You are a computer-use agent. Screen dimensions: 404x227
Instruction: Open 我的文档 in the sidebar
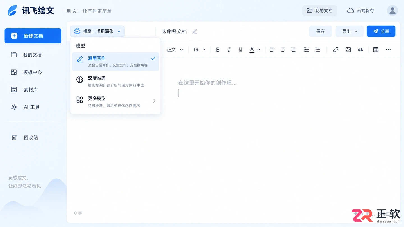click(x=33, y=55)
